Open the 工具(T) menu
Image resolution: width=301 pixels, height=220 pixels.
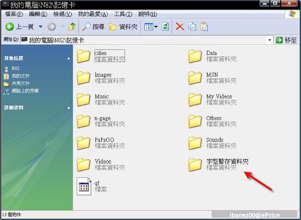(x=123, y=15)
